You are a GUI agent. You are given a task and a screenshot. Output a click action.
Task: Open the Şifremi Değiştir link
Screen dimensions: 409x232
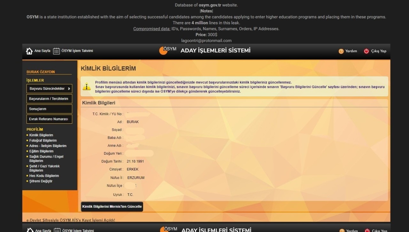pyautogui.click(x=40, y=181)
